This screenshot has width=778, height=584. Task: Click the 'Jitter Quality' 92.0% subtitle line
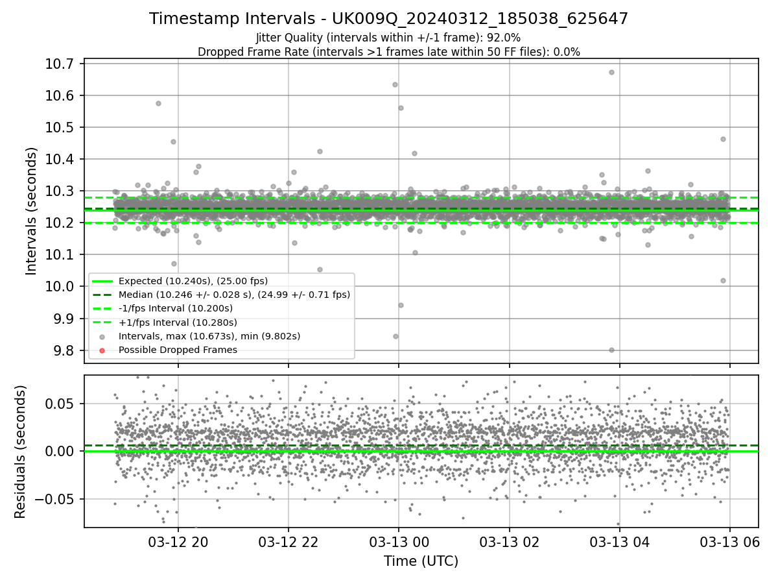pyautogui.click(x=389, y=38)
